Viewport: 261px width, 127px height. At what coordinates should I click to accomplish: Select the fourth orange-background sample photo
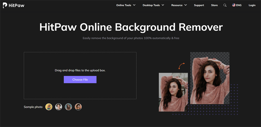pos(78,107)
